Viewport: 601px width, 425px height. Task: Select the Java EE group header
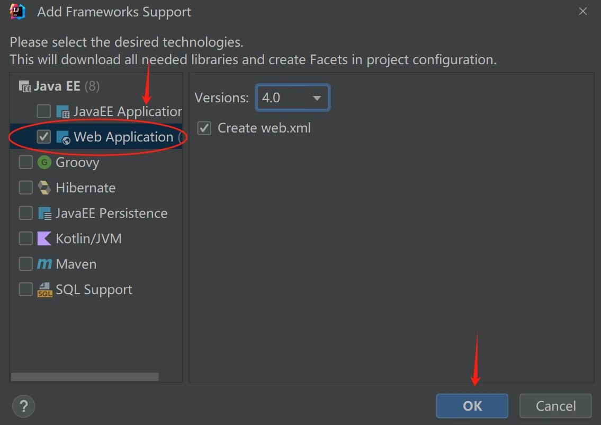pyautogui.click(x=57, y=86)
